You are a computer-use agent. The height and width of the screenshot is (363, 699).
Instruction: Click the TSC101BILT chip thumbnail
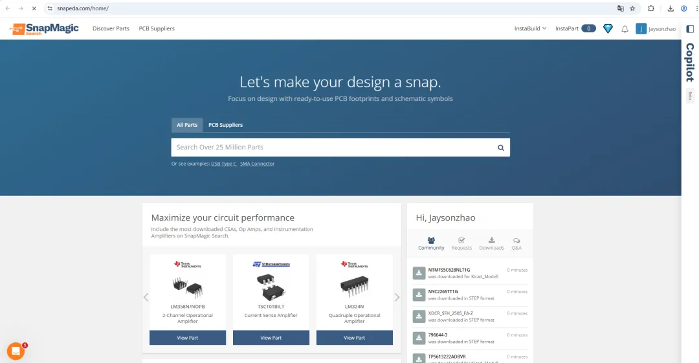pos(271,287)
